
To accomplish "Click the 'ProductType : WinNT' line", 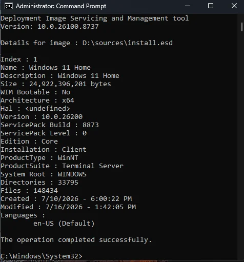I will (39, 158).
